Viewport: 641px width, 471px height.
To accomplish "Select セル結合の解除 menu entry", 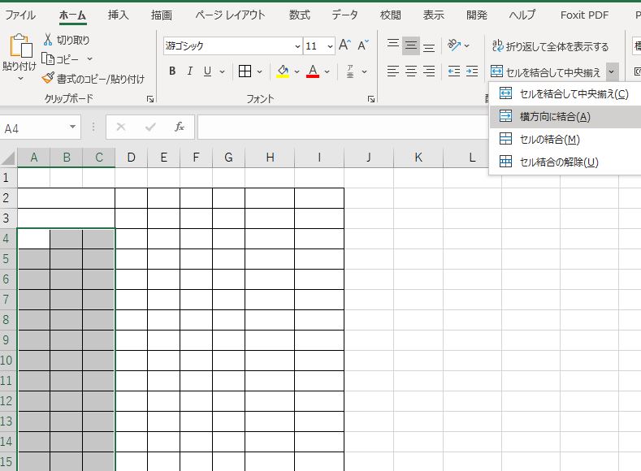I will [x=558, y=162].
